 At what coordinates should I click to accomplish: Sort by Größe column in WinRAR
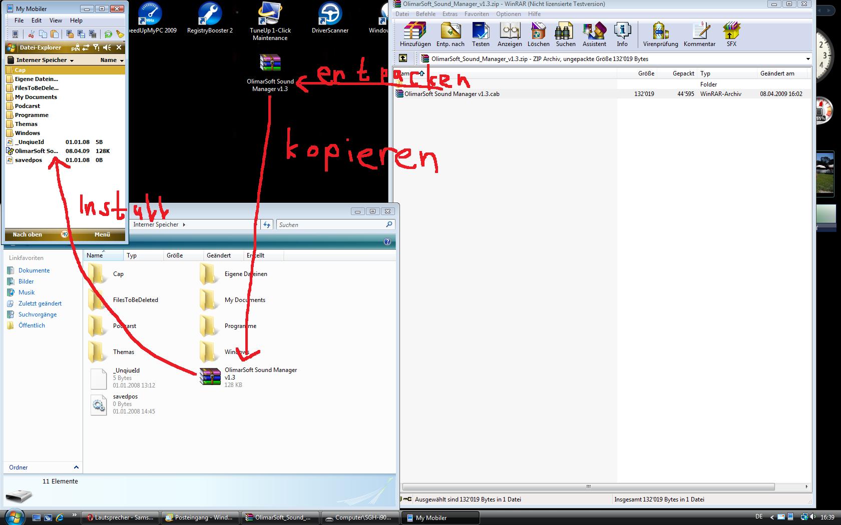point(646,73)
